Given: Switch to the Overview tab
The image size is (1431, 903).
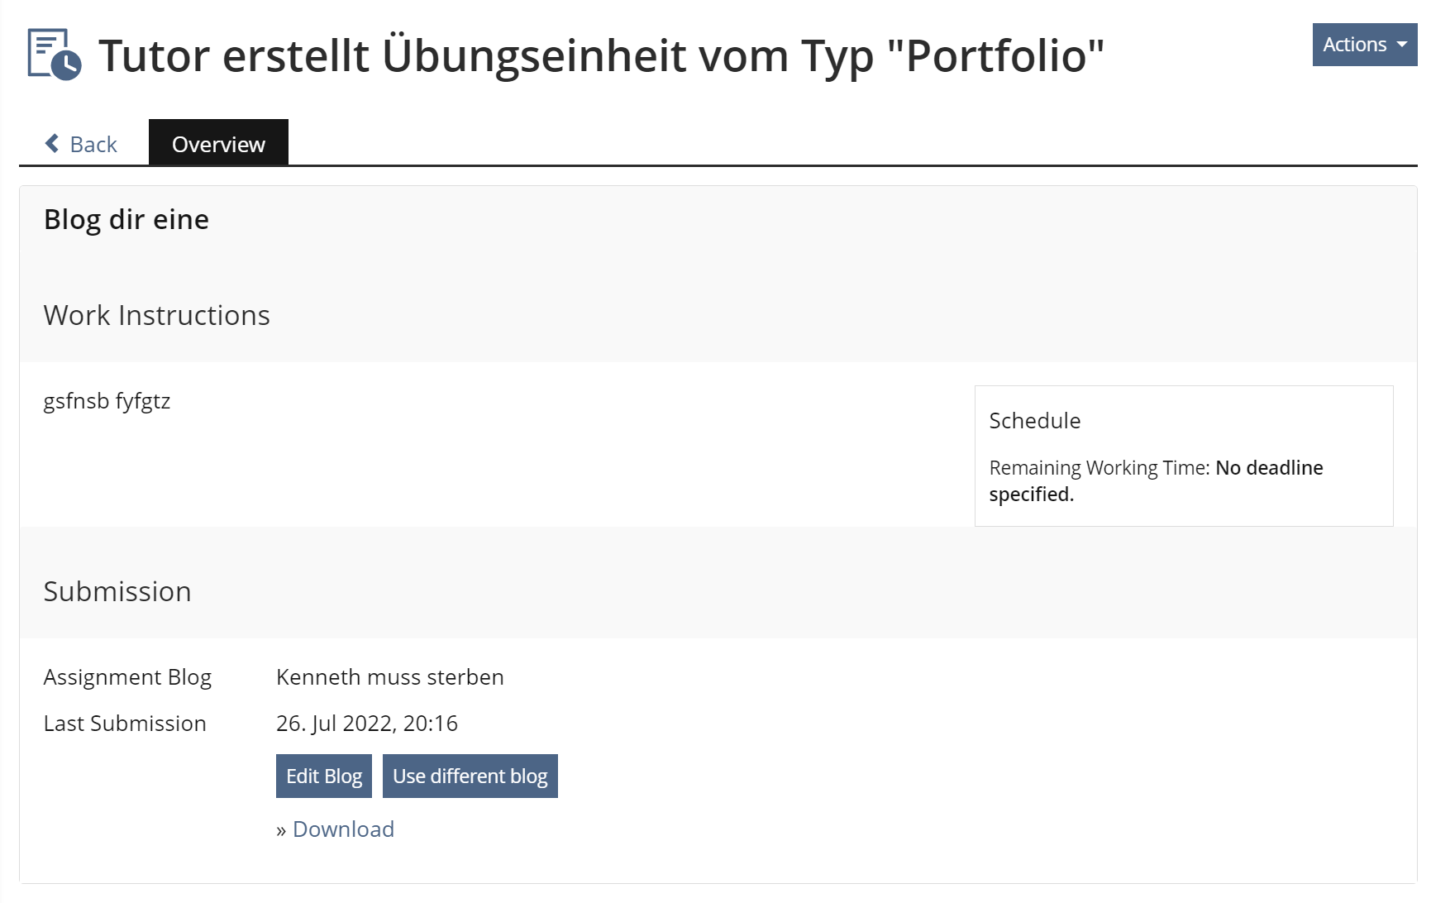Looking at the screenshot, I should pos(218,144).
